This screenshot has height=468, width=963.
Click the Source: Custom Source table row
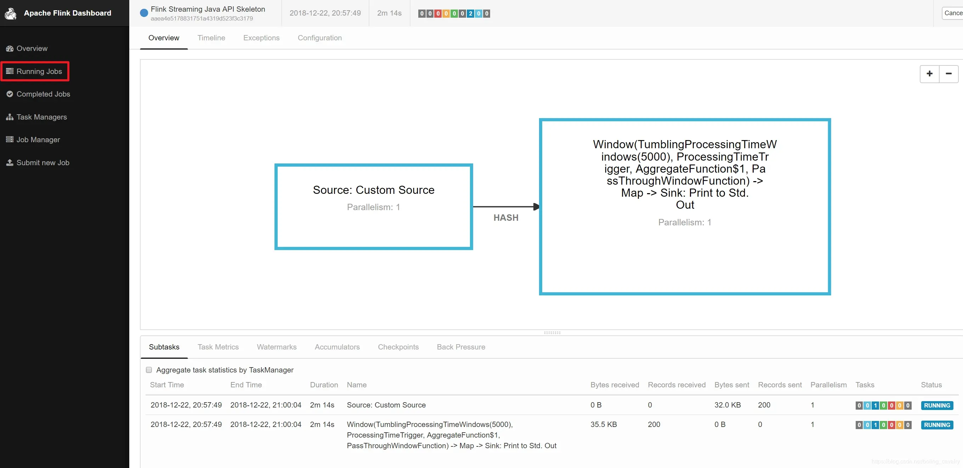pyautogui.click(x=386, y=405)
